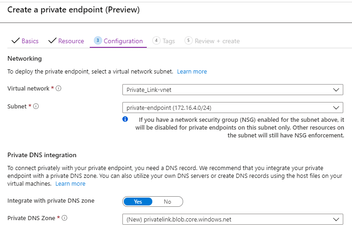Image resolution: width=352 pixels, height=233 pixels.
Task: Open the Virtual network dropdown
Action: click(232, 90)
